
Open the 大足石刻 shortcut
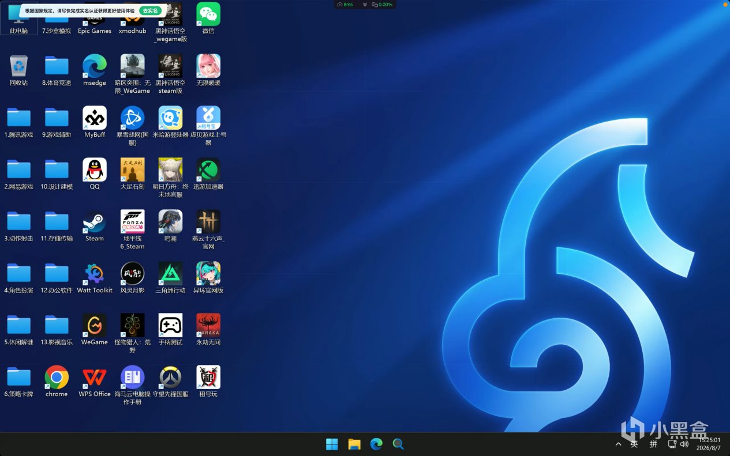click(x=133, y=170)
